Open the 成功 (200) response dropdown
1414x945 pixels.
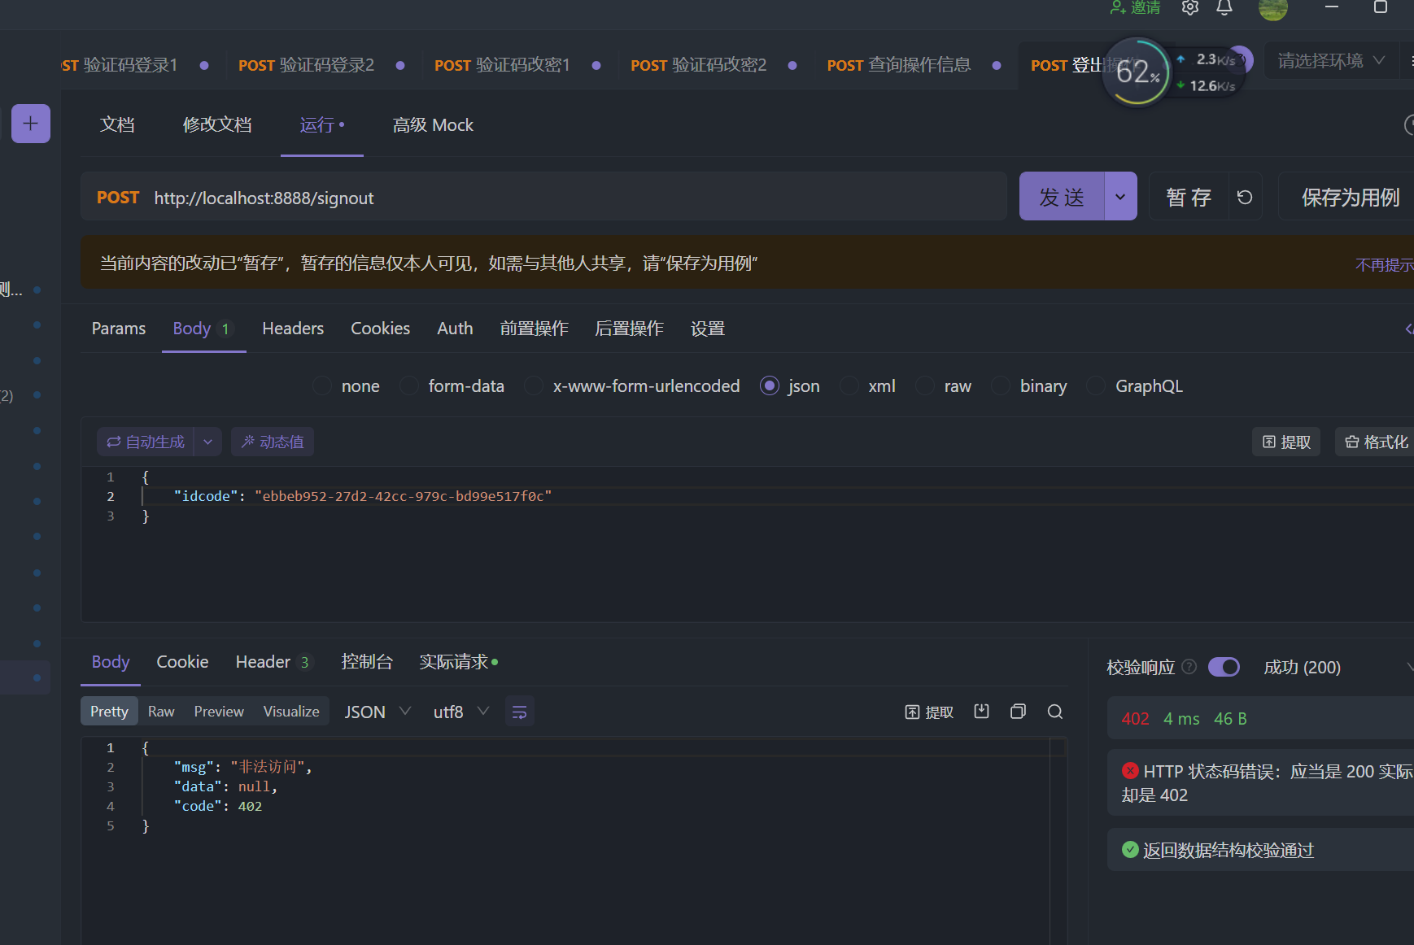1338,667
